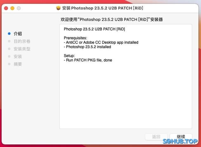Select the 安装 step in sidebar

click(x=18, y=56)
